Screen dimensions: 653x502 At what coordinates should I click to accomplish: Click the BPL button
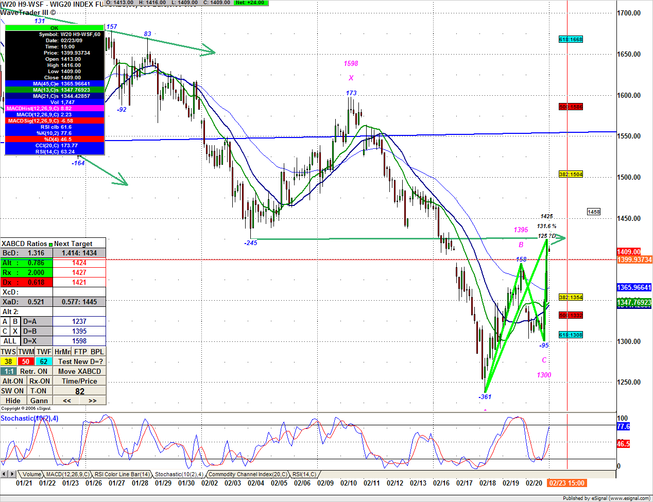pyautogui.click(x=97, y=352)
